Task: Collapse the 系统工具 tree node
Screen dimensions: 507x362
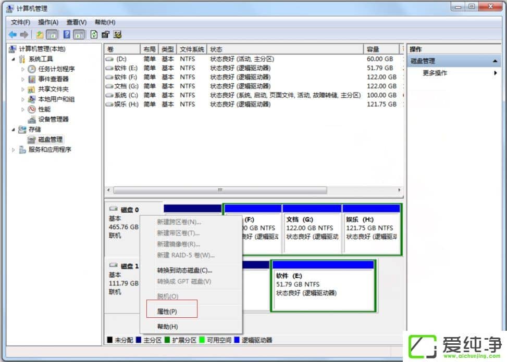Action: [x=14, y=59]
